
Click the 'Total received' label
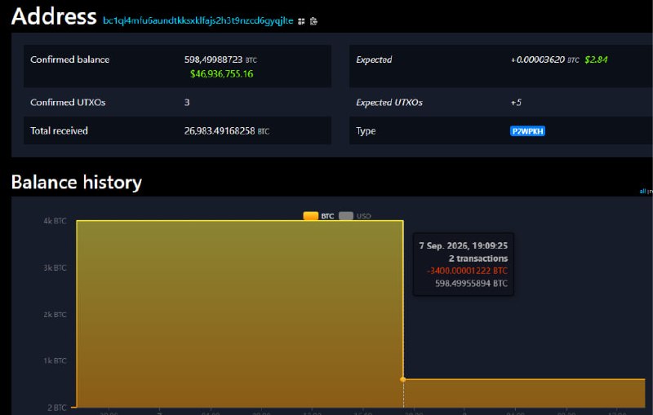(59, 131)
